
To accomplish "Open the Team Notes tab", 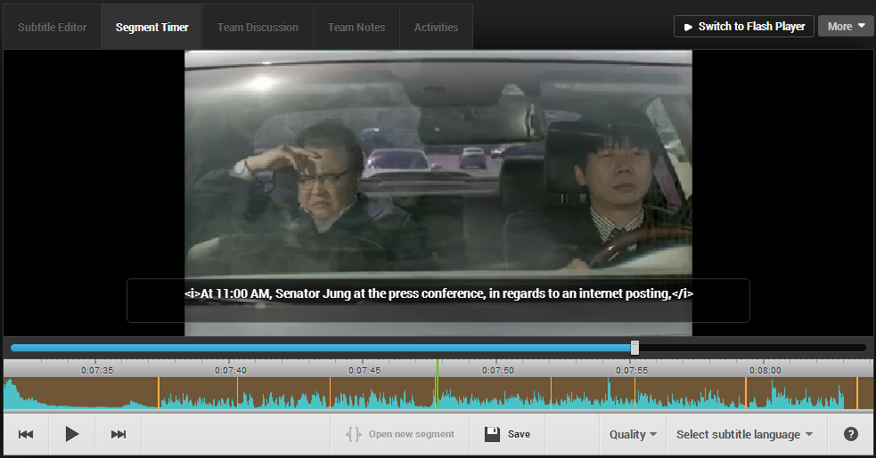I will coord(356,27).
